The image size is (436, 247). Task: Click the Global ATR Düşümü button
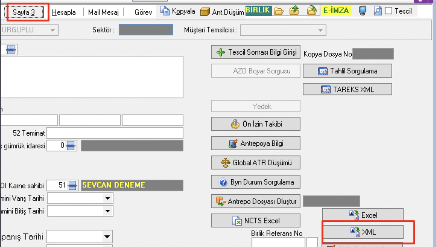click(x=256, y=163)
